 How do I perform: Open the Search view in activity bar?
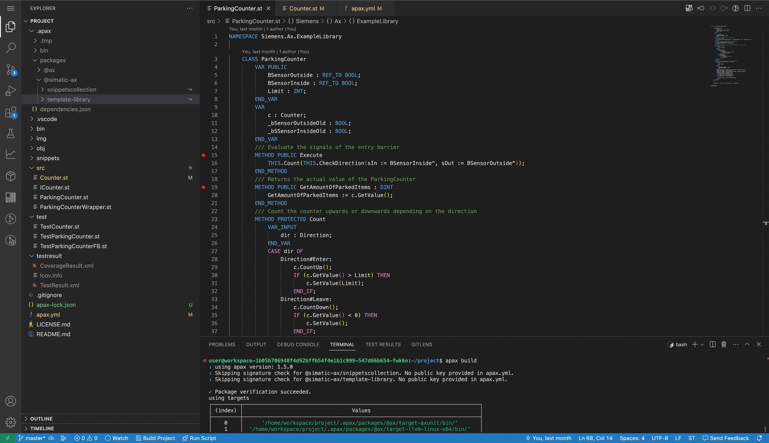point(11,48)
